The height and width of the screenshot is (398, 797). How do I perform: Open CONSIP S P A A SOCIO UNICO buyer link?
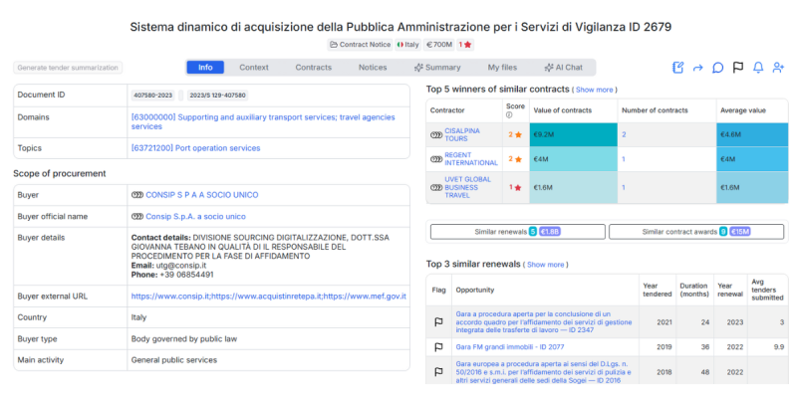[x=202, y=195]
